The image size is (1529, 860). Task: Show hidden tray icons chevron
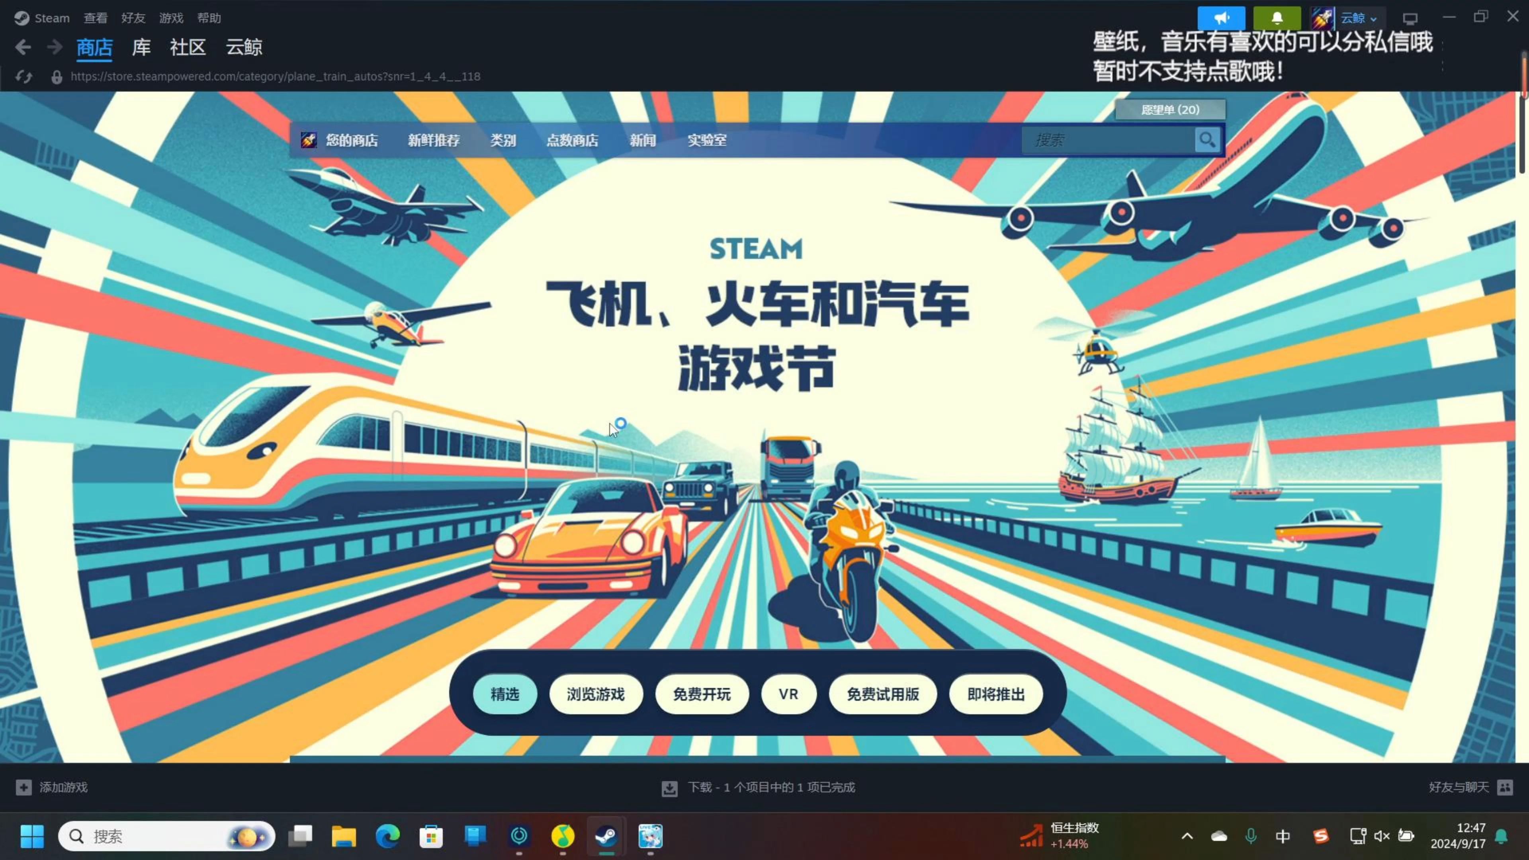click(x=1187, y=836)
